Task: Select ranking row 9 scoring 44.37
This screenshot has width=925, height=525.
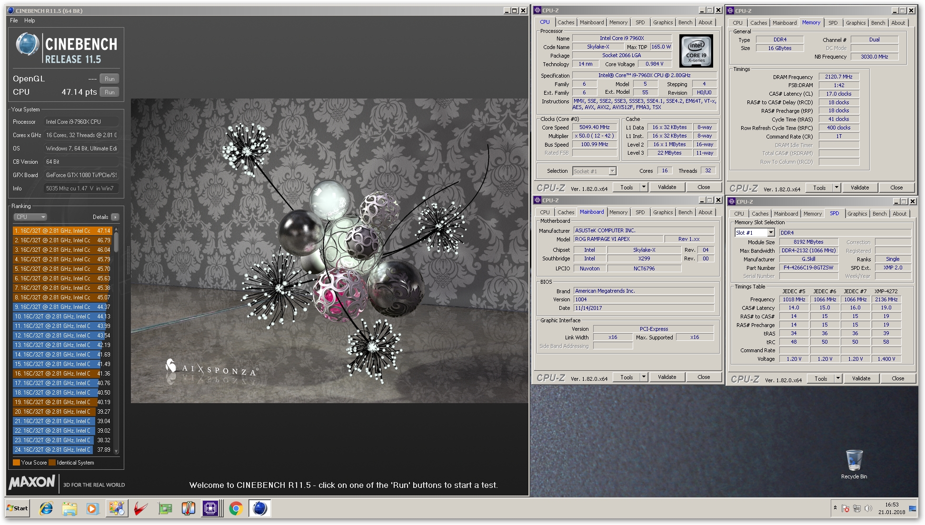Action: [x=62, y=307]
